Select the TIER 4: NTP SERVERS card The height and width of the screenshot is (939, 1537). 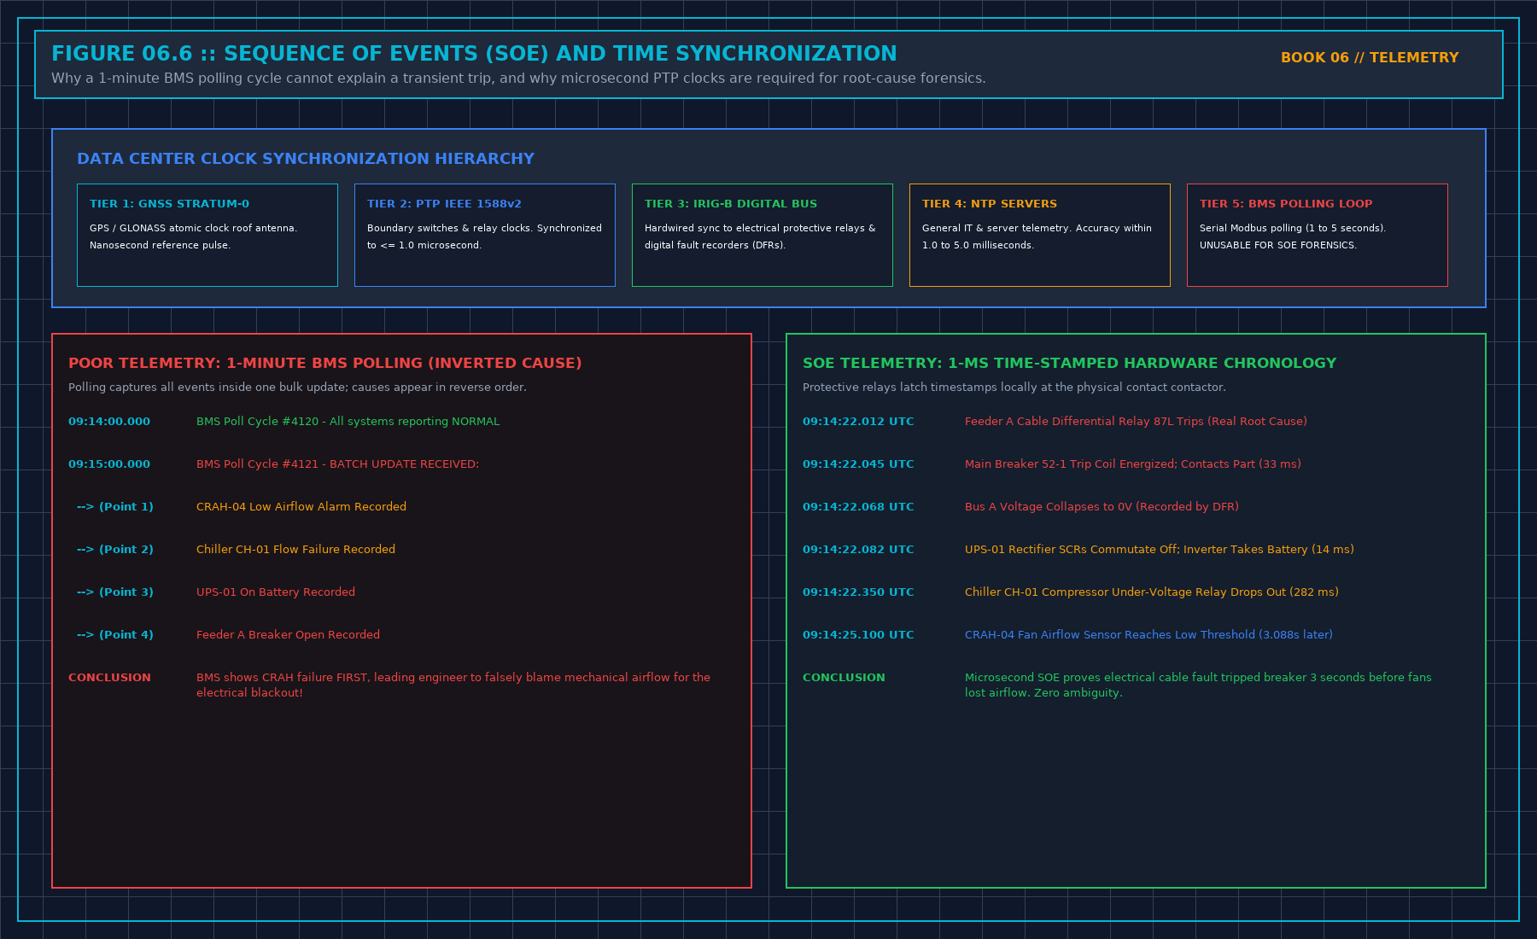[1040, 235]
